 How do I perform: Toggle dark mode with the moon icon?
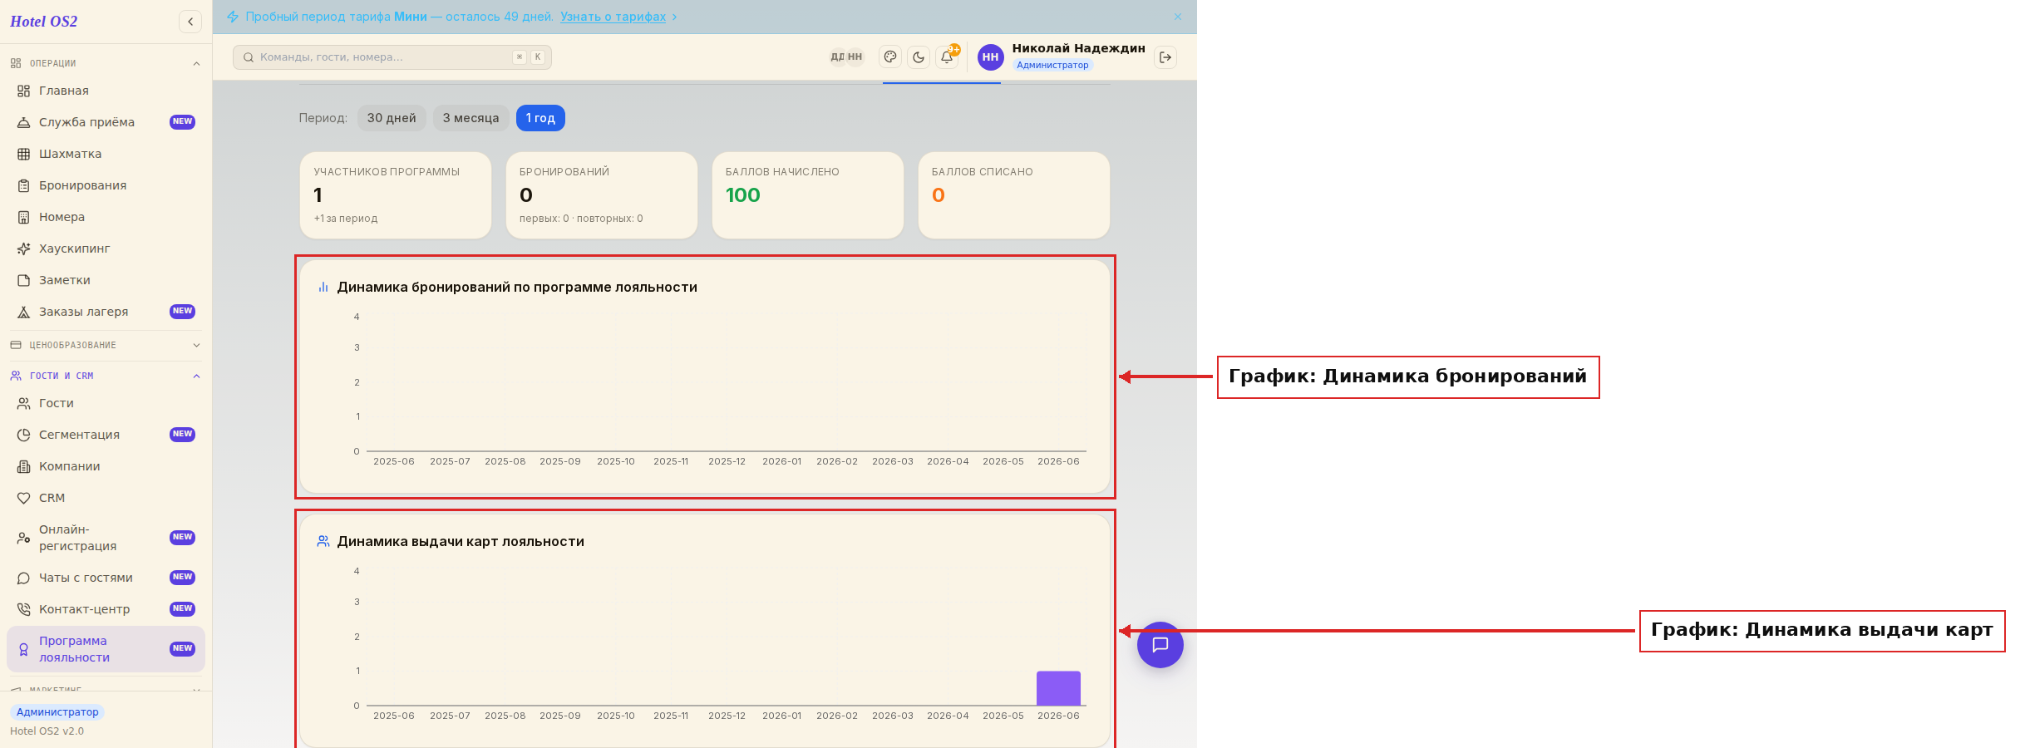click(919, 57)
